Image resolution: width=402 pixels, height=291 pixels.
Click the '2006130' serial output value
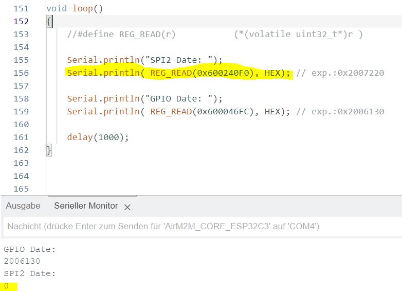tap(22, 261)
